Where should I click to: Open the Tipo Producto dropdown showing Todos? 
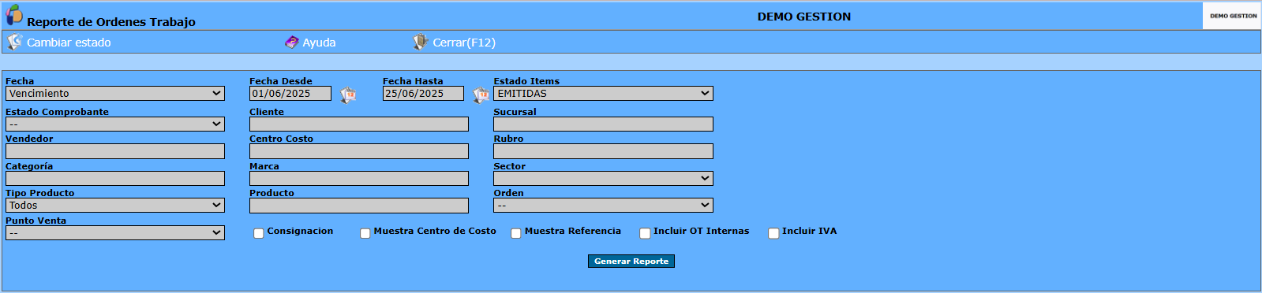point(115,205)
